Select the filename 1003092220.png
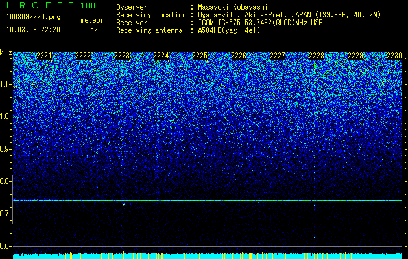The image size is (408, 259). pyautogui.click(x=34, y=17)
